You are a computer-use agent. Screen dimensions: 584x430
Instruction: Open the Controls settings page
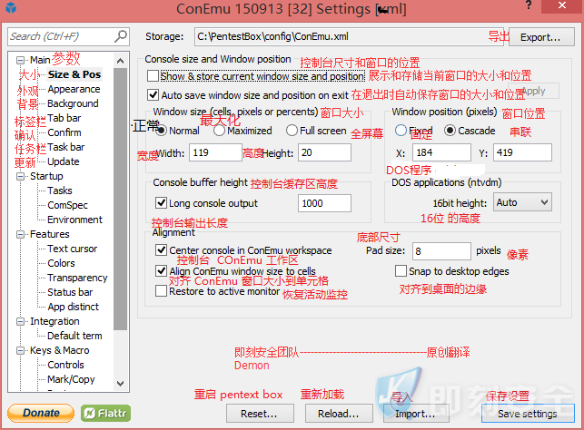pos(65,365)
